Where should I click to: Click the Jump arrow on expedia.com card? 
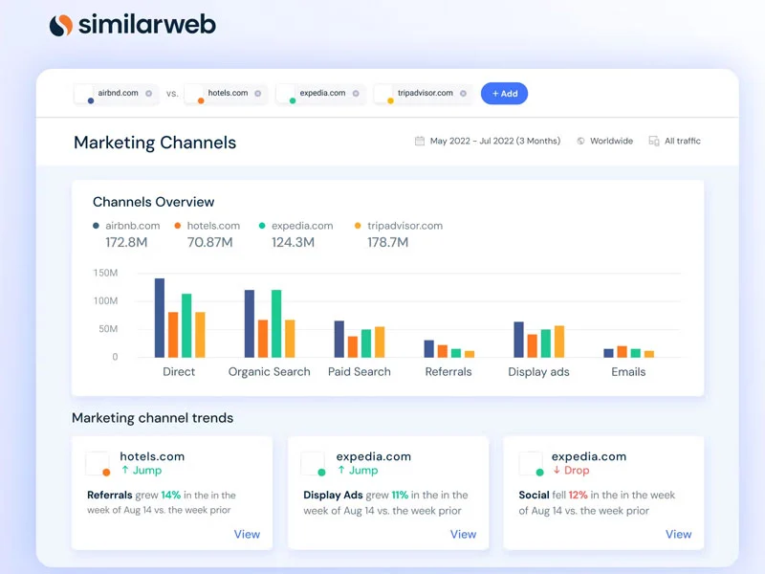point(341,470)
